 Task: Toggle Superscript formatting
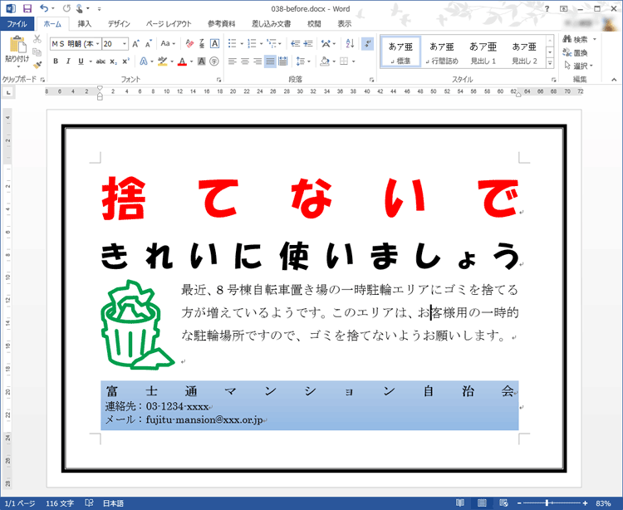coord(126,61)
